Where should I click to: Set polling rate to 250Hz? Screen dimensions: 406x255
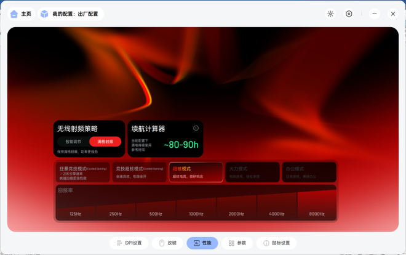click(116, 214)
